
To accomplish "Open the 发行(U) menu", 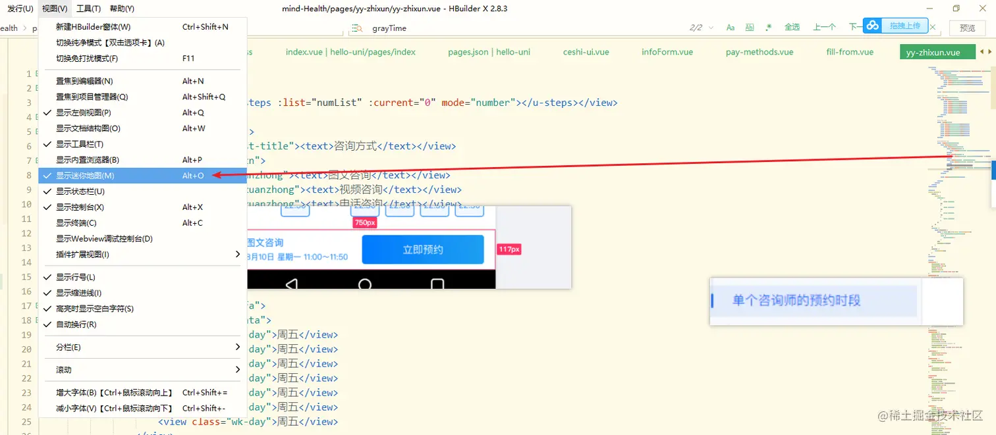I will 20,9.
